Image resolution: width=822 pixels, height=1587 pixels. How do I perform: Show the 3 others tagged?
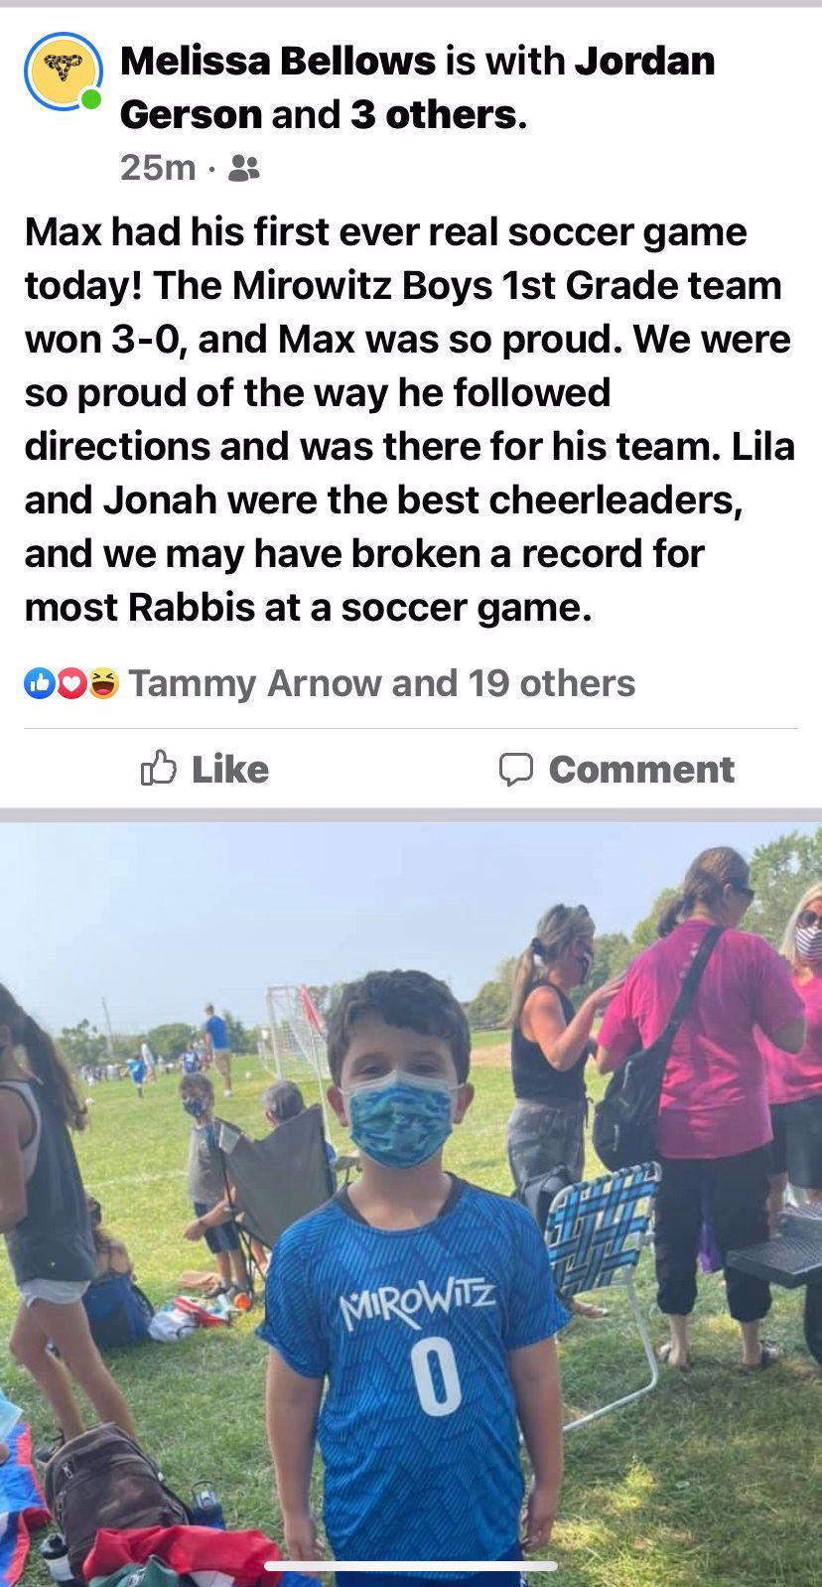click(433, 115)
